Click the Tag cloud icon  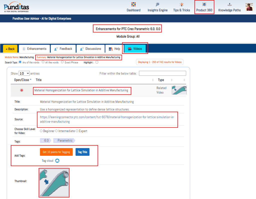click(x=57, y=161)
